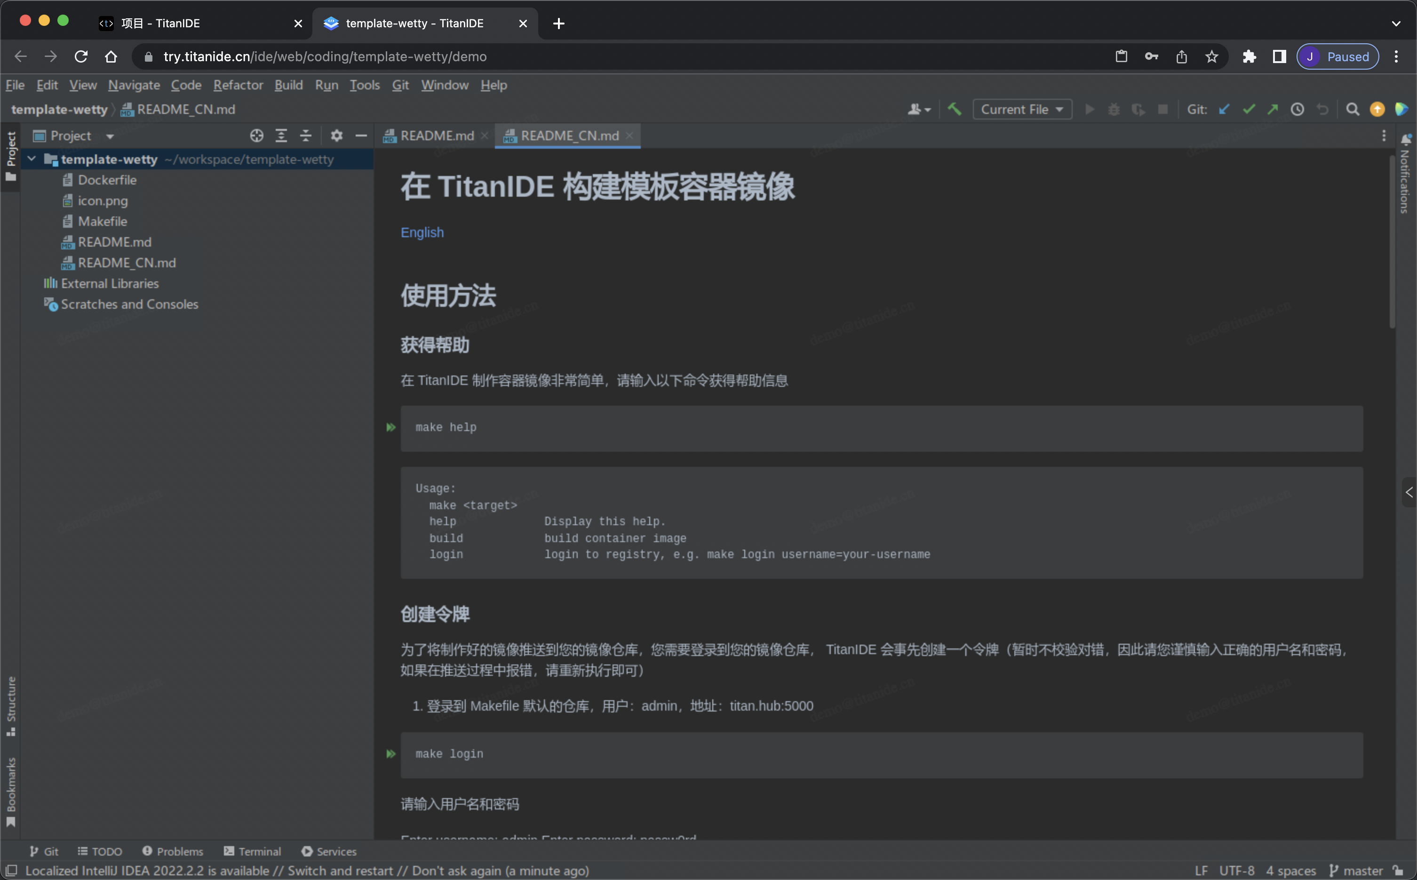
Task: Open Git history clock icon
Action: pyautogui.click(x=1297, y=109)
